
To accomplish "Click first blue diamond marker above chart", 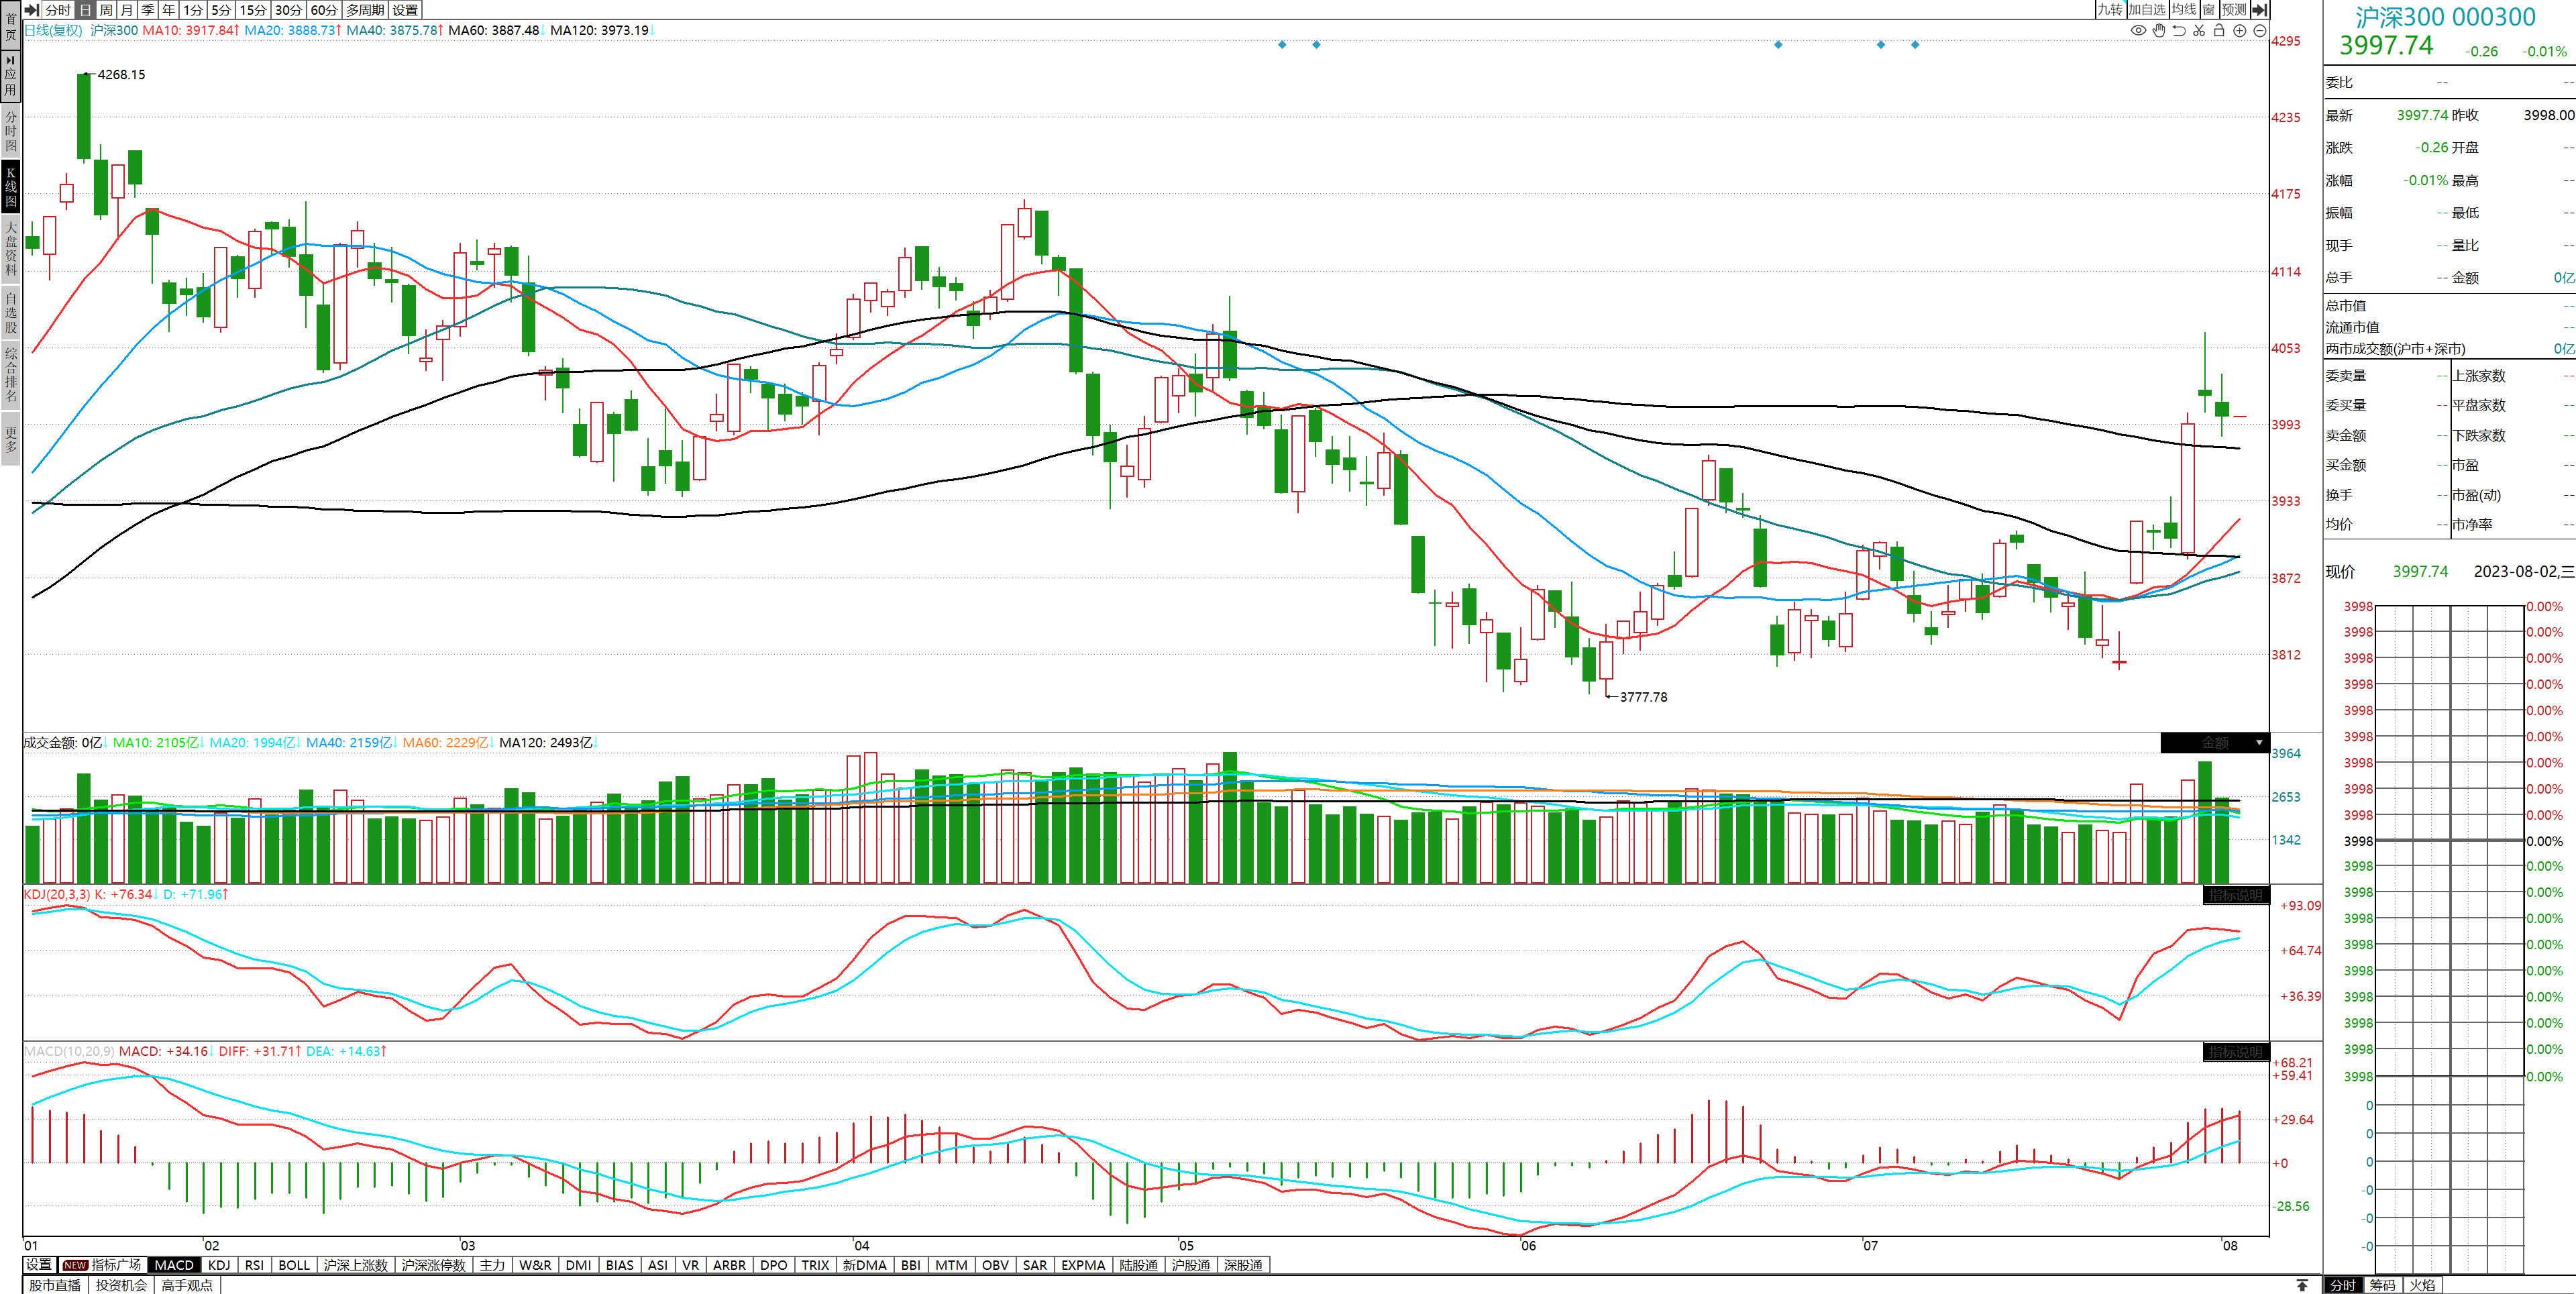I will click(1282, 45).
